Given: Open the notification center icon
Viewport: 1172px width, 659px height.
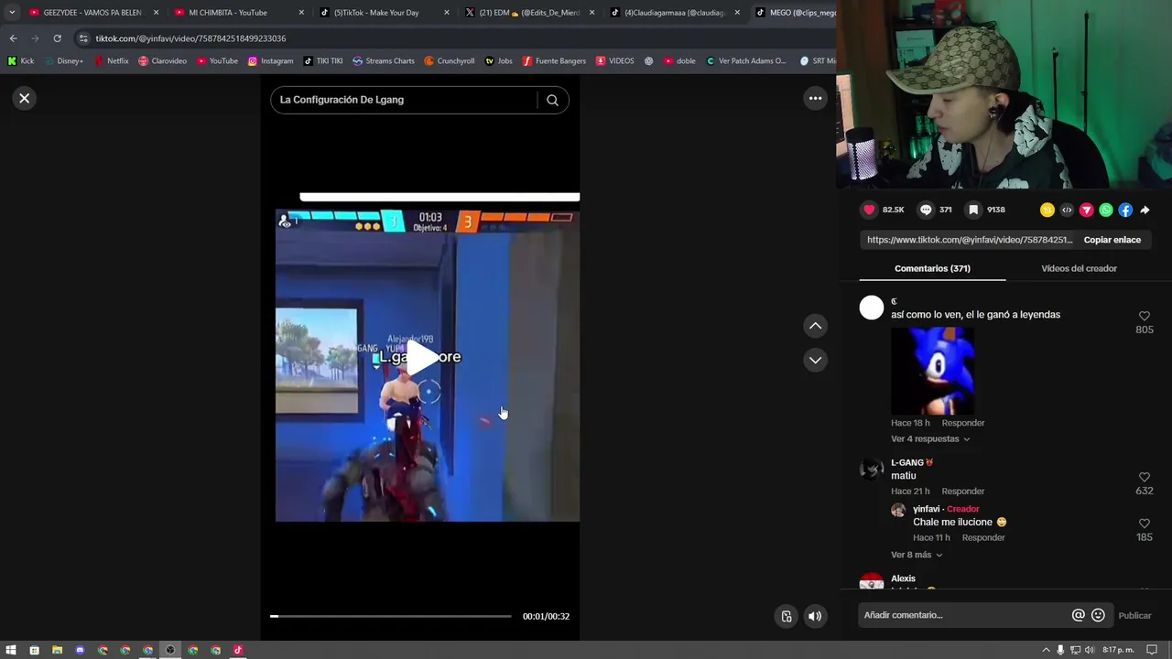Looking at the screenshot, I should tap(1152, 650).
